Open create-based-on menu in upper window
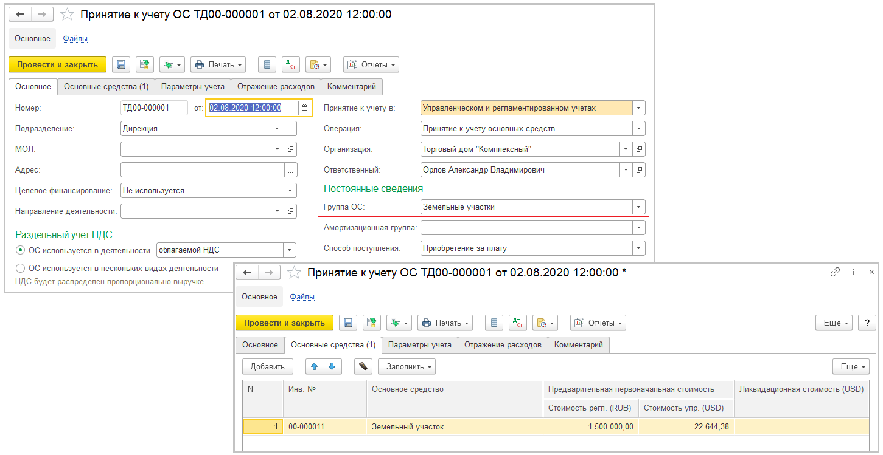Screen dimensions: 883x455 click(172, 64)
